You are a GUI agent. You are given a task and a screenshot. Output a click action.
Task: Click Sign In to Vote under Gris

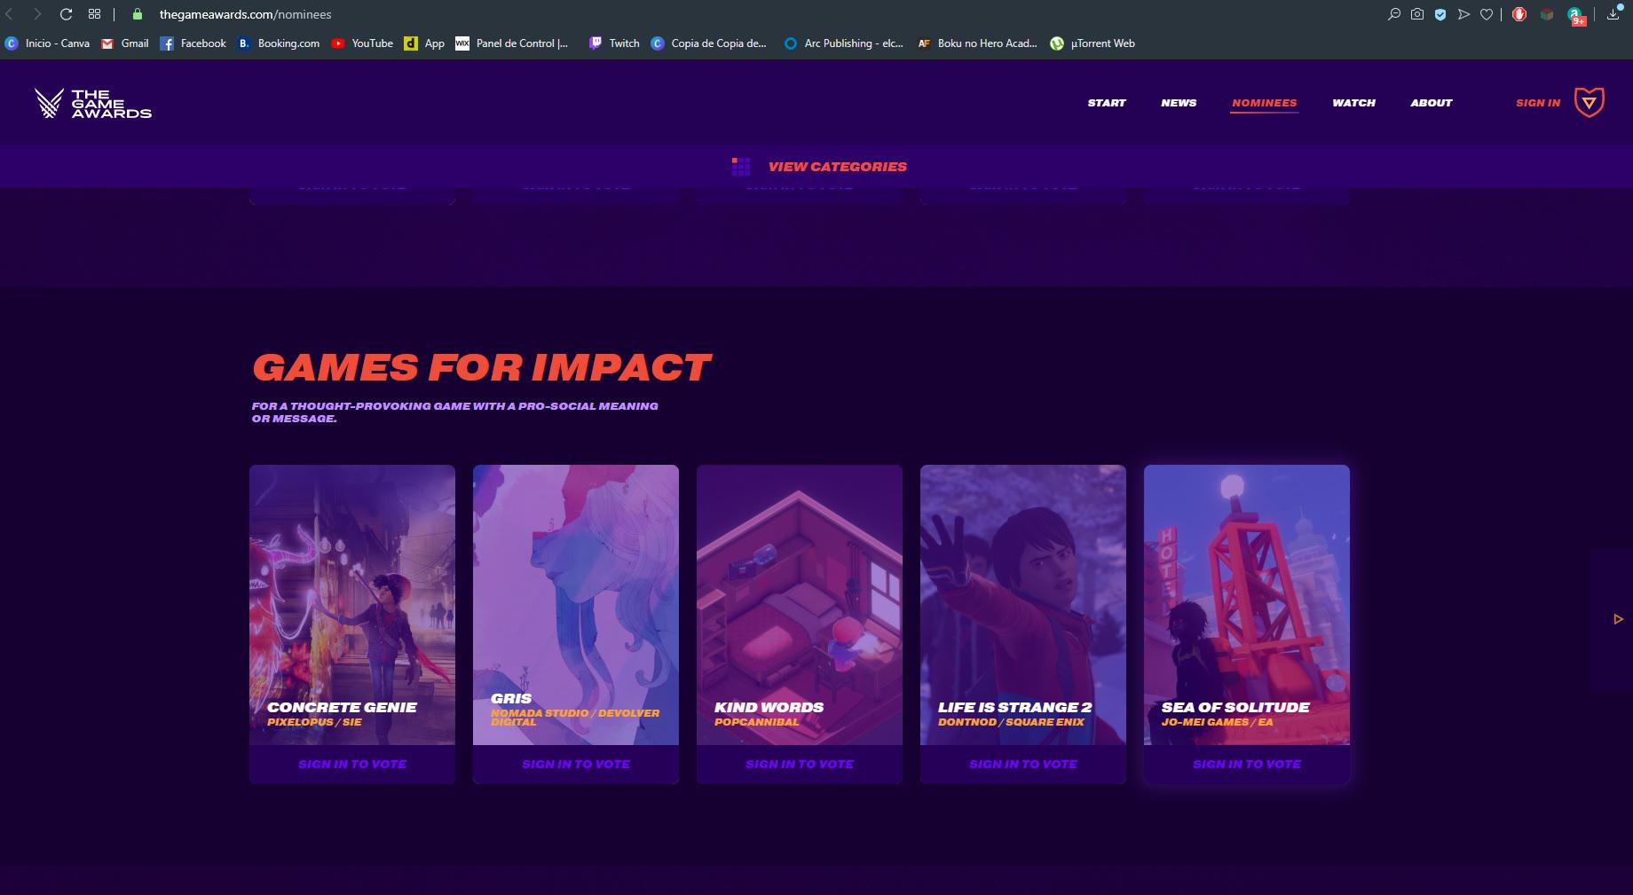pos(576,764)
